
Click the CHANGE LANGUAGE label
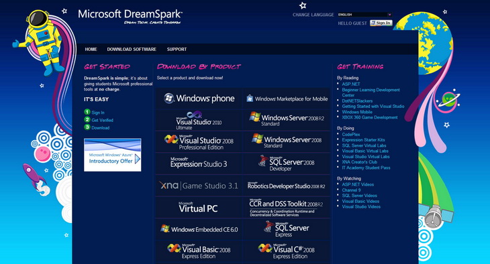pyautogui.click(x=313, y=15)
